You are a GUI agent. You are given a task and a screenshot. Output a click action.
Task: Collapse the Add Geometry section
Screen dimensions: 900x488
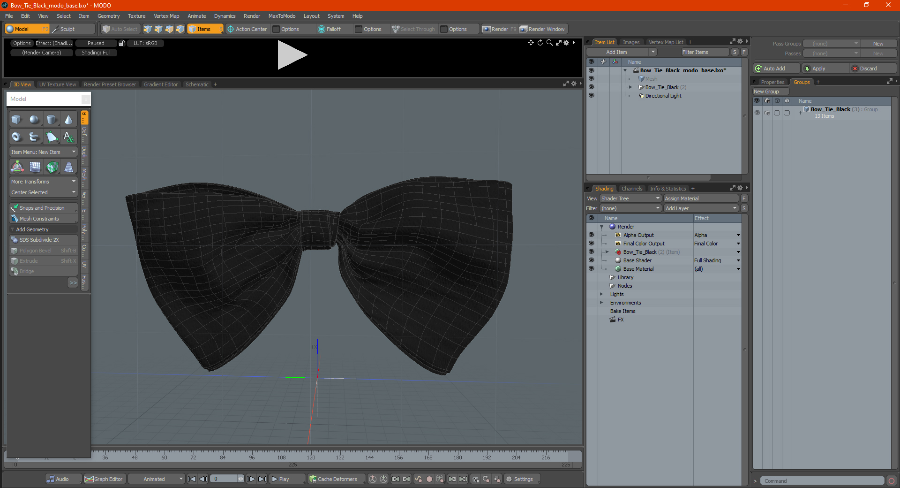13,229
